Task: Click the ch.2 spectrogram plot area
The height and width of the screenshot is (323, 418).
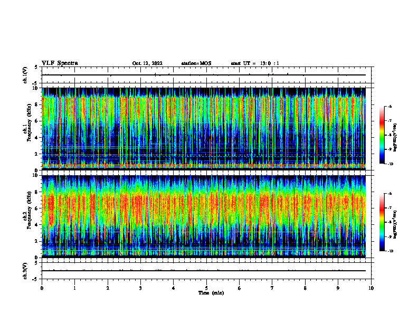Action: 204,216
